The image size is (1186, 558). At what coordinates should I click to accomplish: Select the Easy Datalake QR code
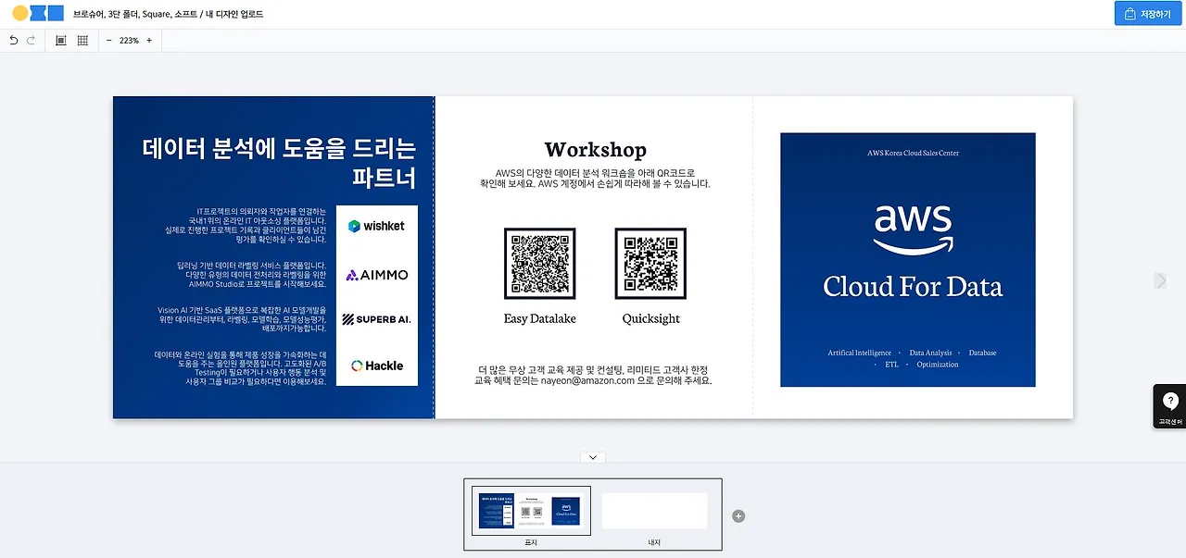point(540,264)
